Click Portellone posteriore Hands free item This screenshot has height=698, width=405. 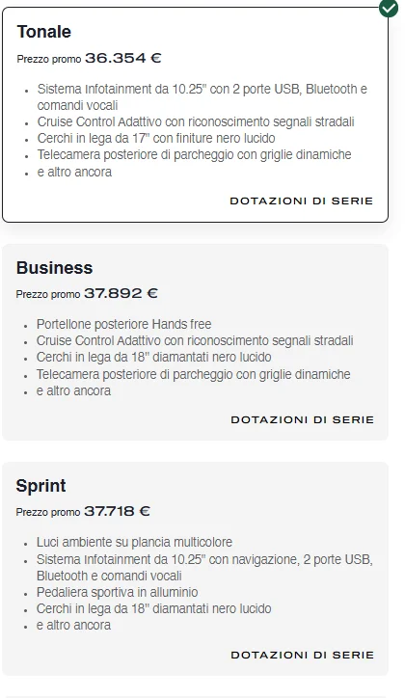coord(123,324)
